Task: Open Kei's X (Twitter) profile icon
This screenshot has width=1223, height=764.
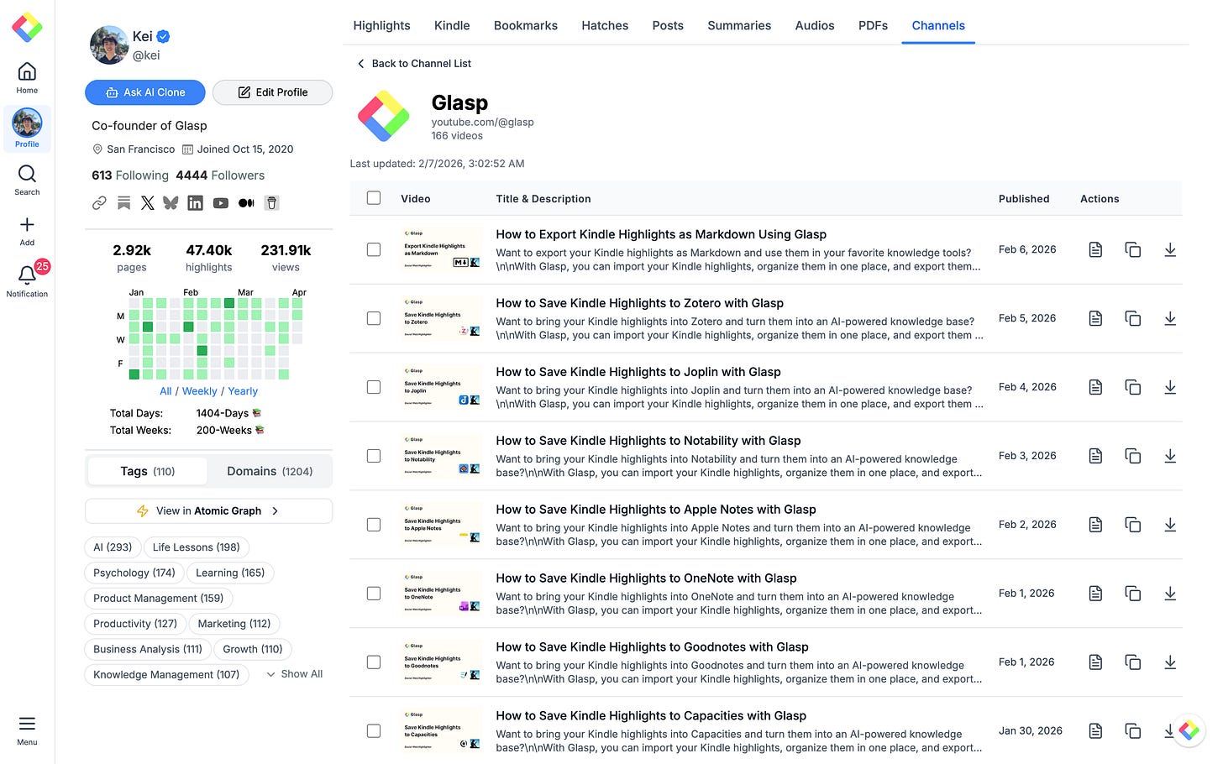Action: pyautogui.click(x=148, y=202)
